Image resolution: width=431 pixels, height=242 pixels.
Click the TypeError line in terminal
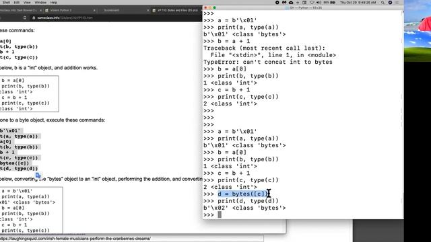(x=268, y=62)
